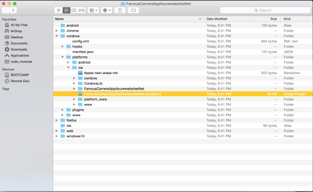
Task: Sort by the Size column header
Action: (x=267, y=19)
